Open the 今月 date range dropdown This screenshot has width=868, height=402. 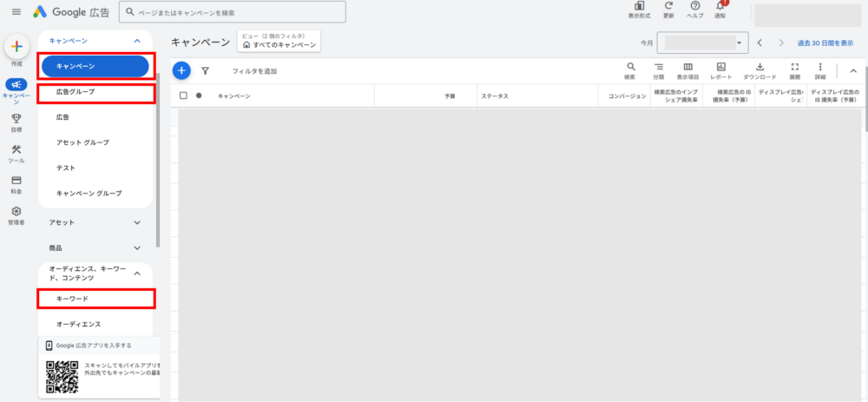[702, 42]
